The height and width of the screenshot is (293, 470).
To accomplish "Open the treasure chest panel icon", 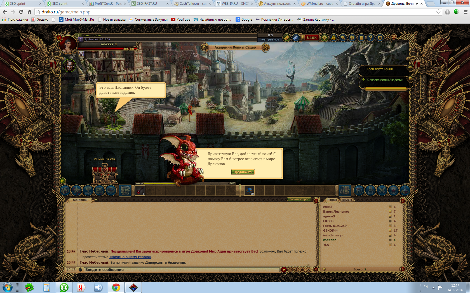I will coord(65,191).
